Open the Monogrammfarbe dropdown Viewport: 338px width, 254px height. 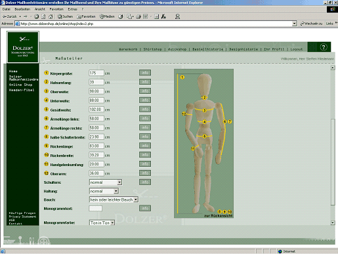(x=102, y=222)
